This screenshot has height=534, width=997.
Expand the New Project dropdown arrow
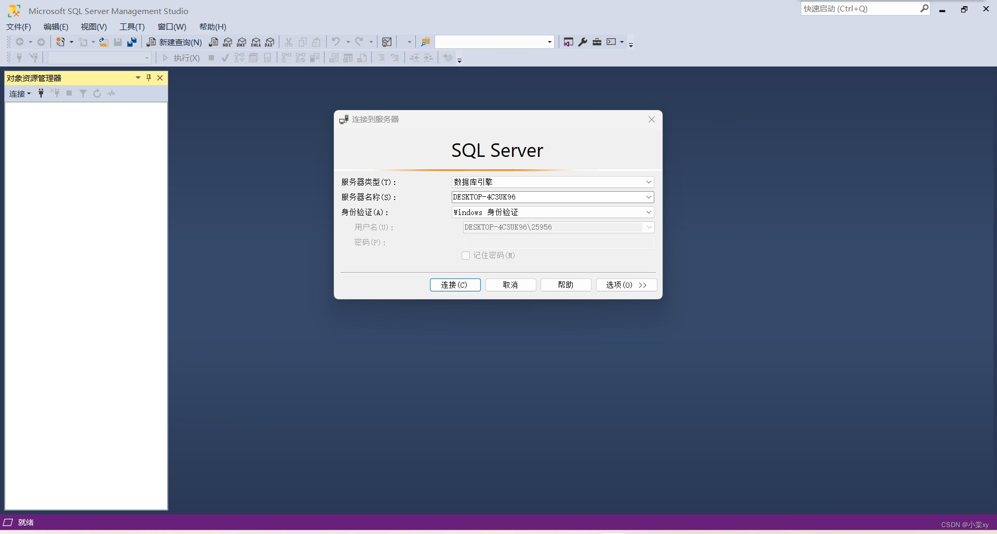[x=71, y=42]
